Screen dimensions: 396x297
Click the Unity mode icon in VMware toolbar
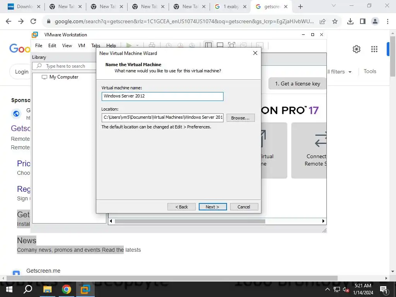coord(243,45)
